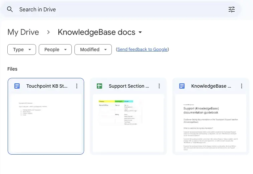
Task: Click Send feedback to Google link
Action: (142, 49)
